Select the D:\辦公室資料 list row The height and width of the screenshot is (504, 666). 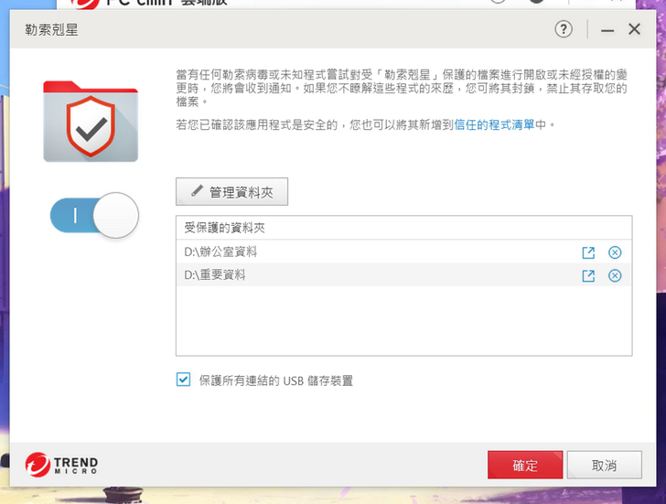pos(403,252)
